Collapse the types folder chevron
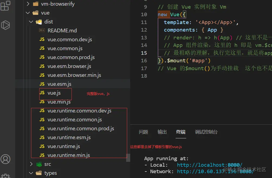The height and width of the screenshot is (178, 272). click(x=31, y=173)
